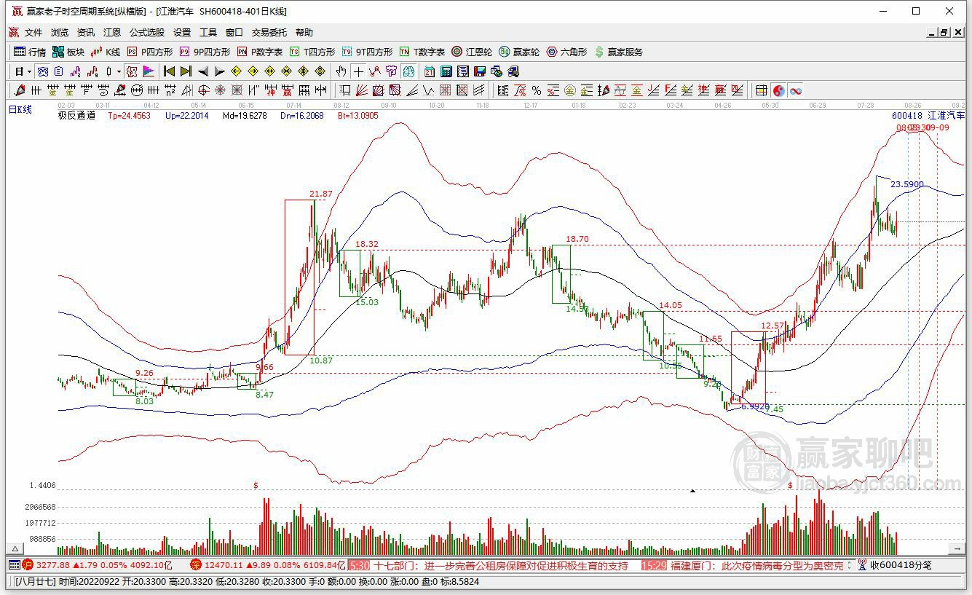The image size is (972, 595).
Task: Jump to the last bar icon
Action: point(186,71)
